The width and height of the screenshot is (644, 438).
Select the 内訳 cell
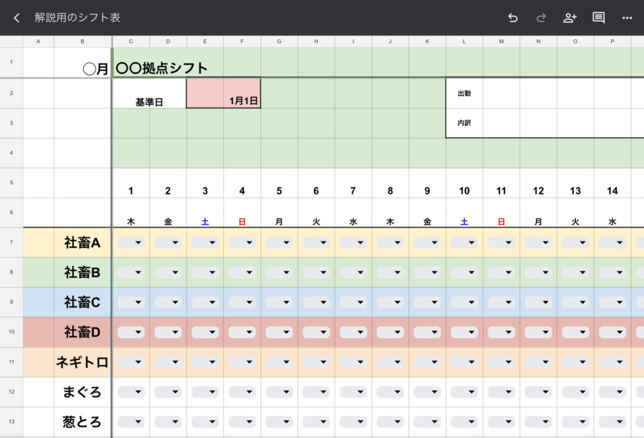point(464,122)
